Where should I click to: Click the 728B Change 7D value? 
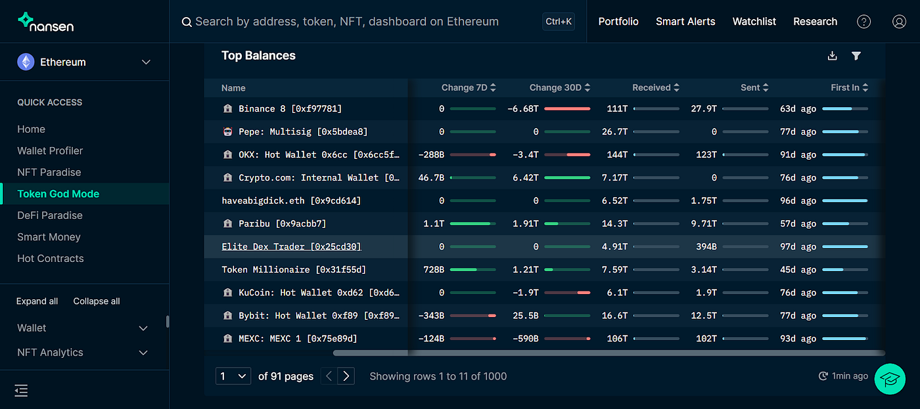point(434,269)
